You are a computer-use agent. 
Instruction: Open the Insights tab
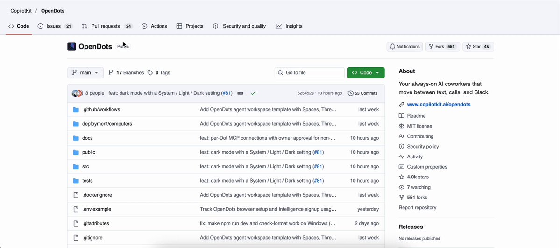pos(289,26)
